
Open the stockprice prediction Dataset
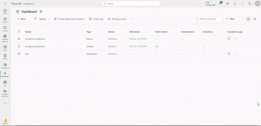click(x=35, y=47)
